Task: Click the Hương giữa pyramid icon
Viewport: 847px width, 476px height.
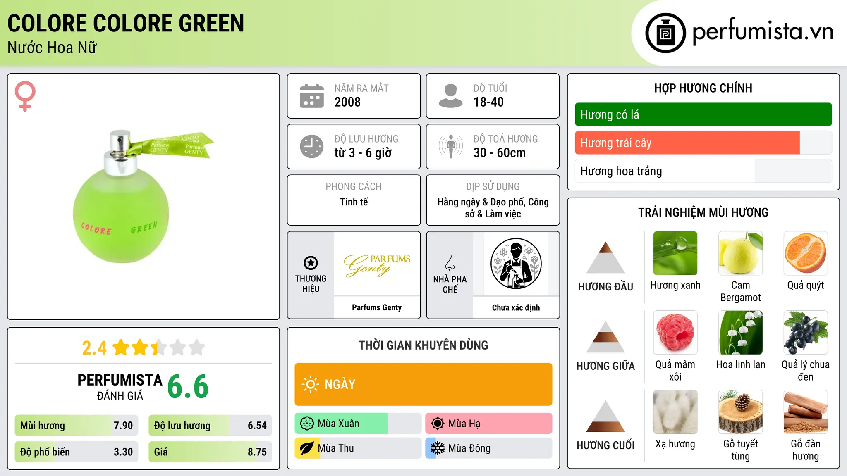Action: pos(605,337)
